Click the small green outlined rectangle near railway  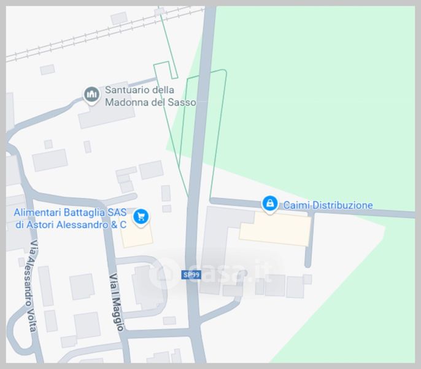click(x=166, y=71)
